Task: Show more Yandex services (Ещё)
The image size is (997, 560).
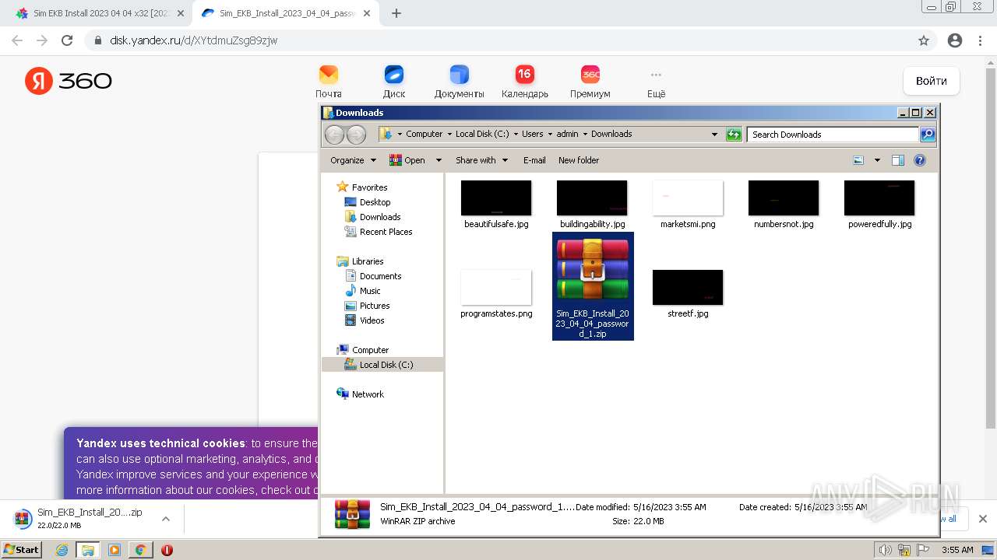Action: tap(656, 81)
